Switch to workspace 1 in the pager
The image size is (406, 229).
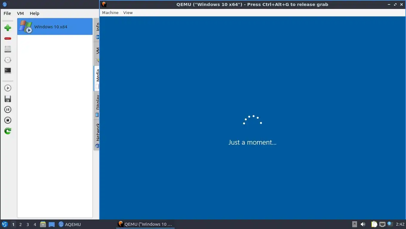(x=13, y=225)
